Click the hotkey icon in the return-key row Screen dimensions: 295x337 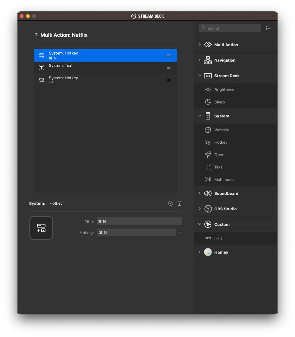(x=42, y=80)
